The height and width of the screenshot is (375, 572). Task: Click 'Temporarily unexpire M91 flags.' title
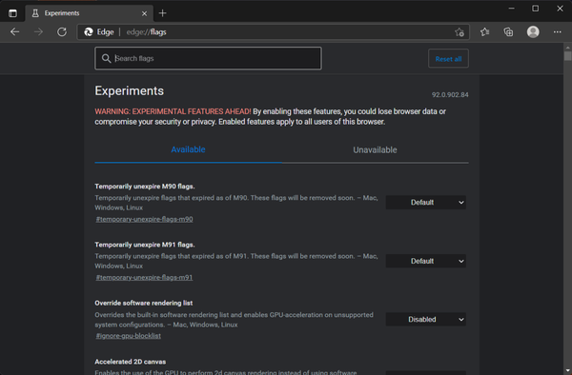(145, 245)
